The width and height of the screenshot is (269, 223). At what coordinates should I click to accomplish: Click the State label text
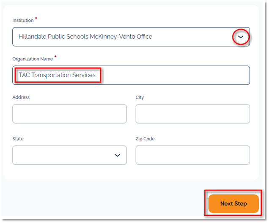click(18, 139)
